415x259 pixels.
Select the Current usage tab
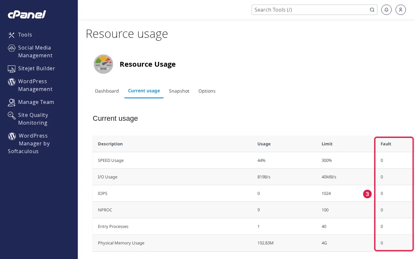click(144, 91)
